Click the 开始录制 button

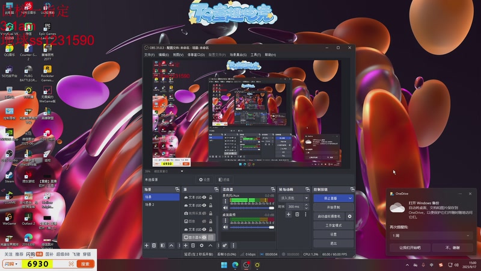coord(334,207)
